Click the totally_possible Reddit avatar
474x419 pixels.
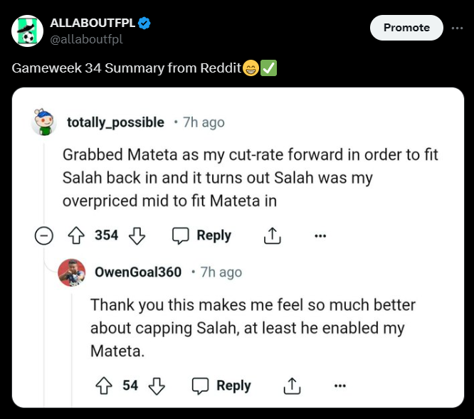tap(44, 122)
